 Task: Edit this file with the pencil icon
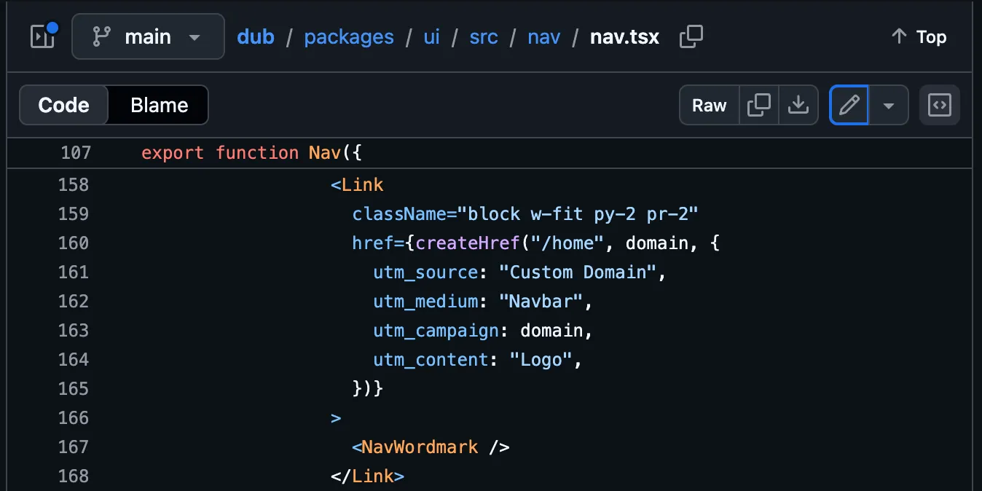(849, 106)
